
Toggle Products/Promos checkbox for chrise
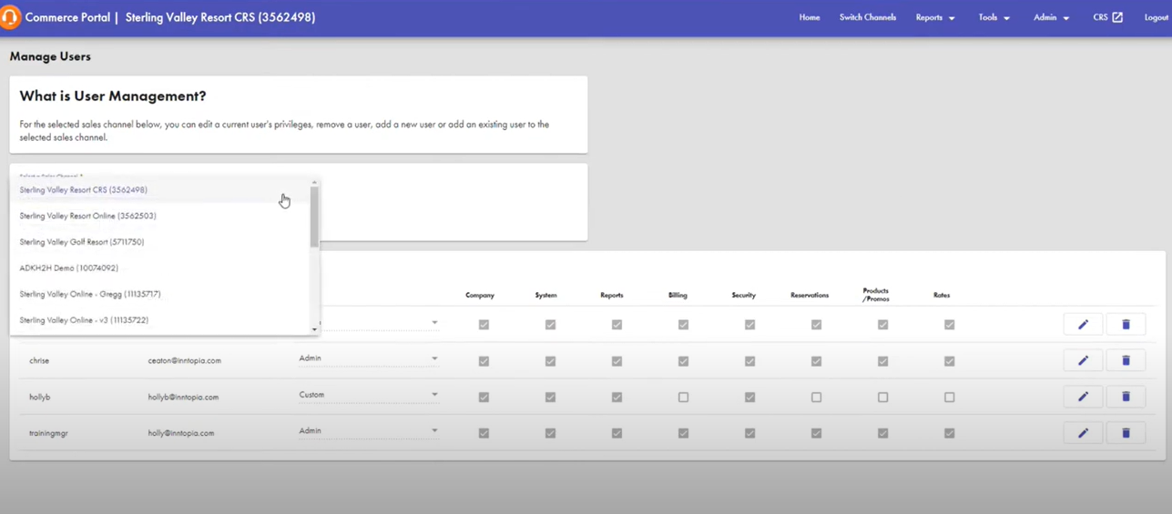click(882, 361)
